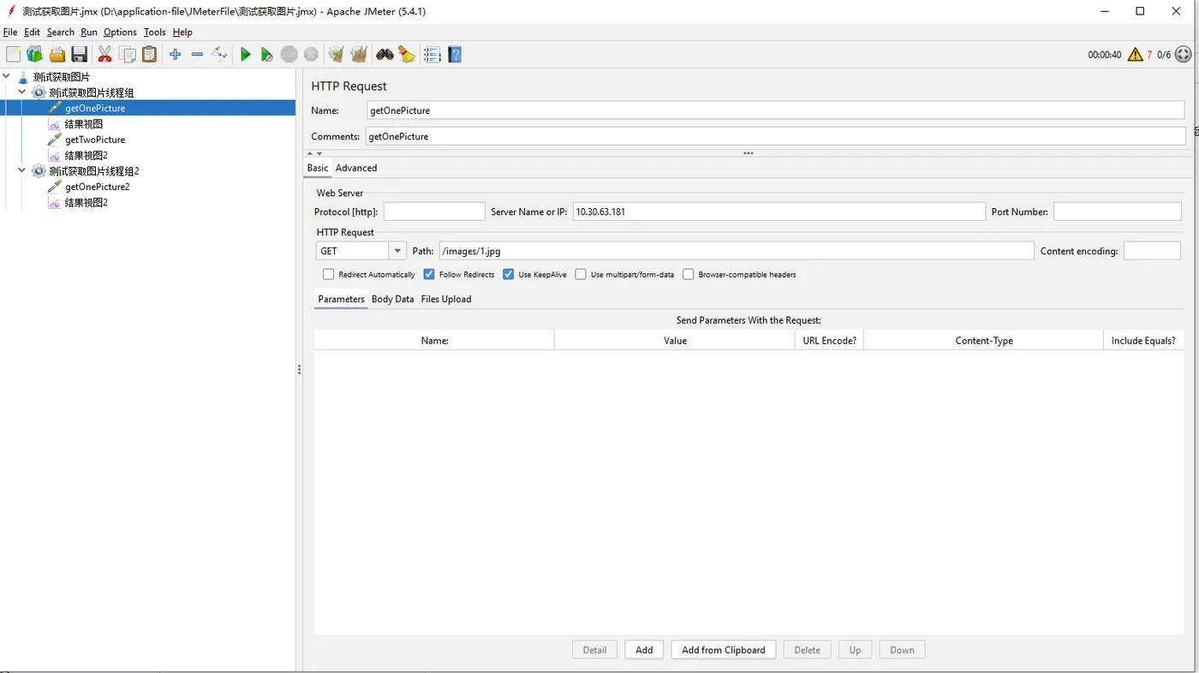Open the Search menu
The width and height of the screenshot is (1199, 673).
61,33
